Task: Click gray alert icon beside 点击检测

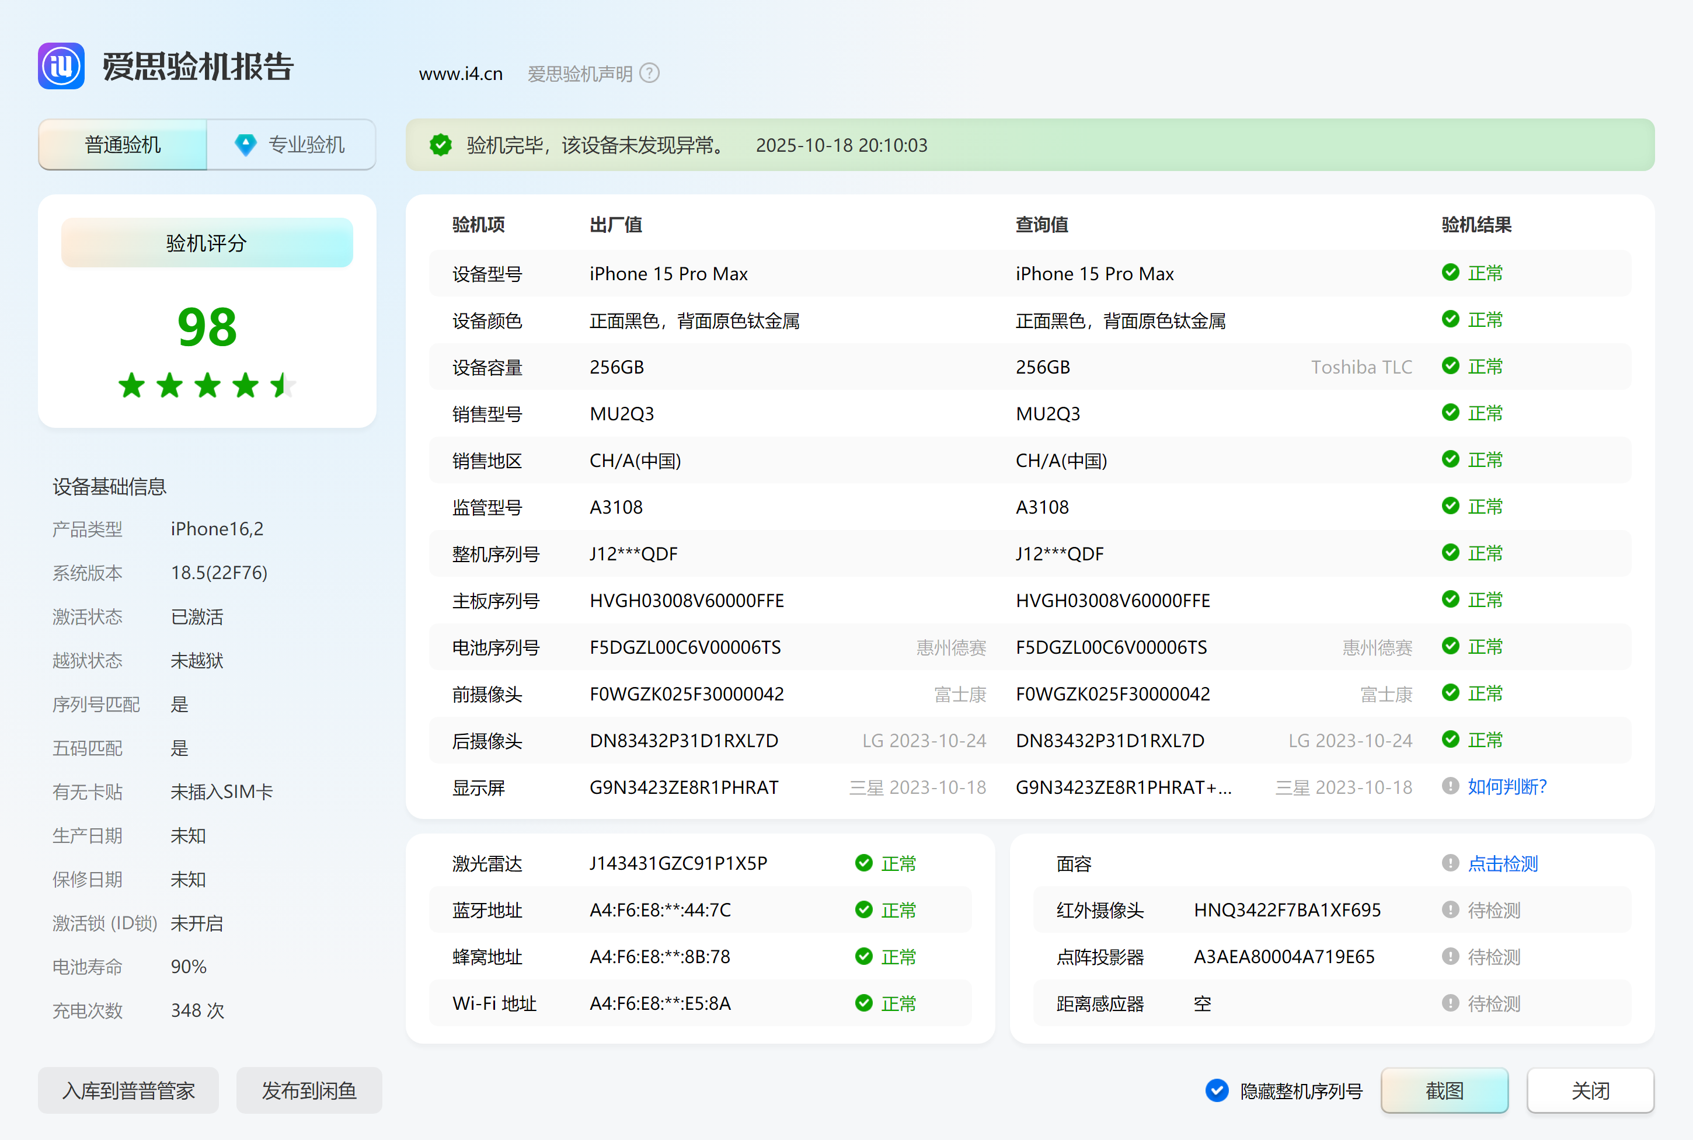Action: 1450,863
